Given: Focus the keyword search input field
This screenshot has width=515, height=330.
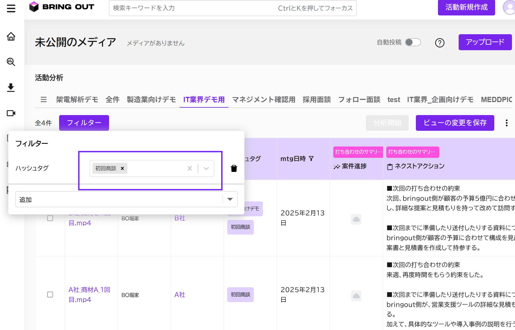Looking at the screenshot, I should pyautogui.click(x=233, y=8).
